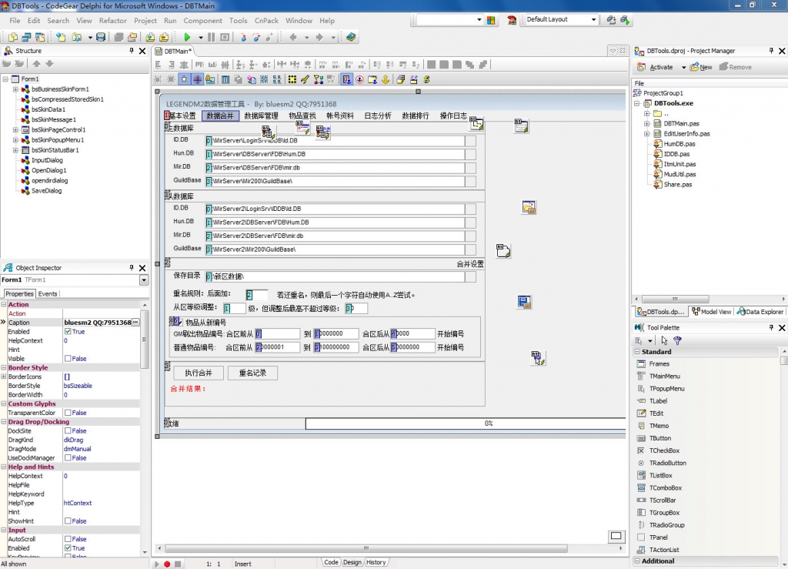Toggle Enabled checkbox under Action category
The image size is (788, 569).
pos(68,332)
